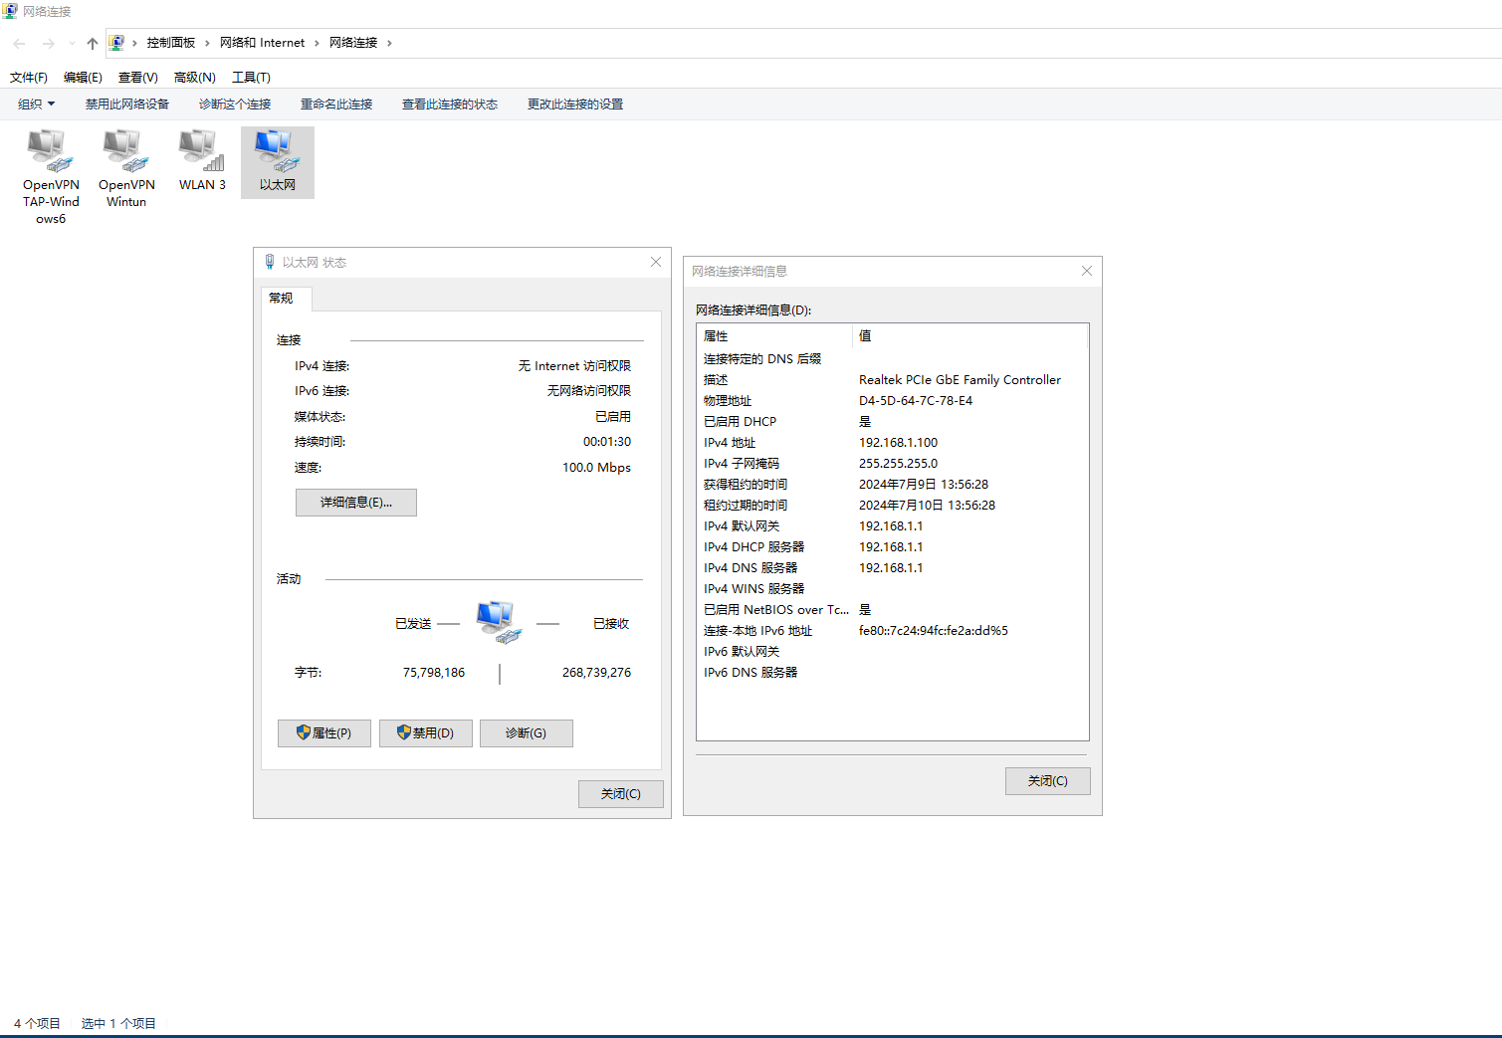Click the 属性(P) button

click(323, 733)
